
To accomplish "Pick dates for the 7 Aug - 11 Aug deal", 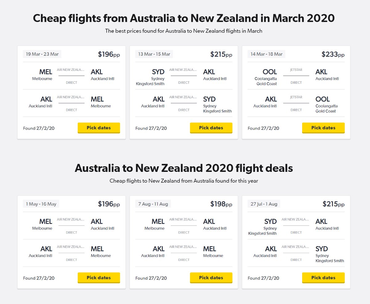I will [211, 278].
